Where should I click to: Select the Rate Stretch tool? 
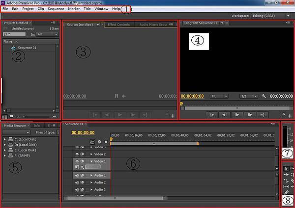pyautogui.click(x=286, y=181)
